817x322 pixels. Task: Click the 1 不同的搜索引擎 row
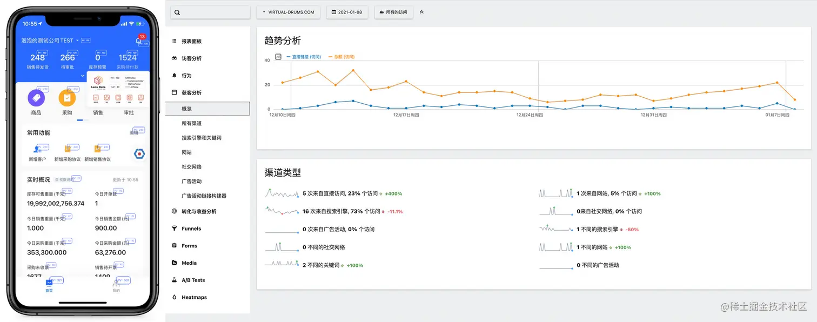(589, 229)
